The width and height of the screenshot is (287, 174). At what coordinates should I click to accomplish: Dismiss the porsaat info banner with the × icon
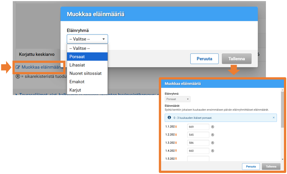(274, 117)
